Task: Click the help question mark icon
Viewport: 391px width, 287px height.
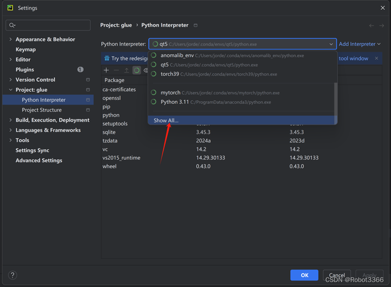Action: pyautogui.click(x=12, y=275)
